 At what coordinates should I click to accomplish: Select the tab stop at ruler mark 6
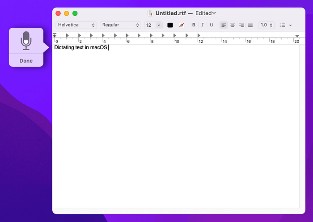coord(127,35)
